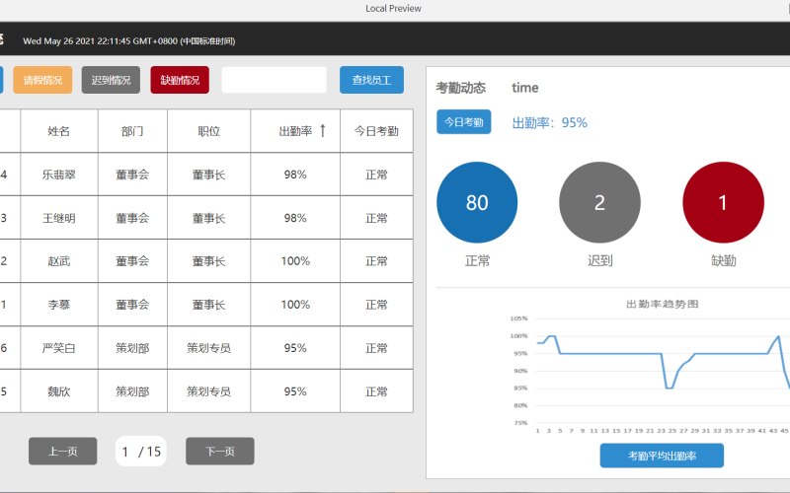Viewport: 790px width, 493px height.
Task: Click the 姓名 column header
Action: pos(59,131)
